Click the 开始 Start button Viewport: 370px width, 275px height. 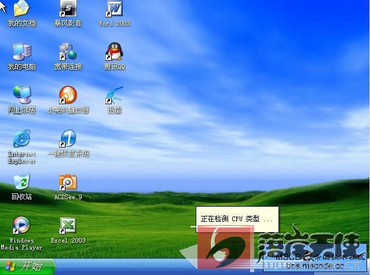[27, 267]
